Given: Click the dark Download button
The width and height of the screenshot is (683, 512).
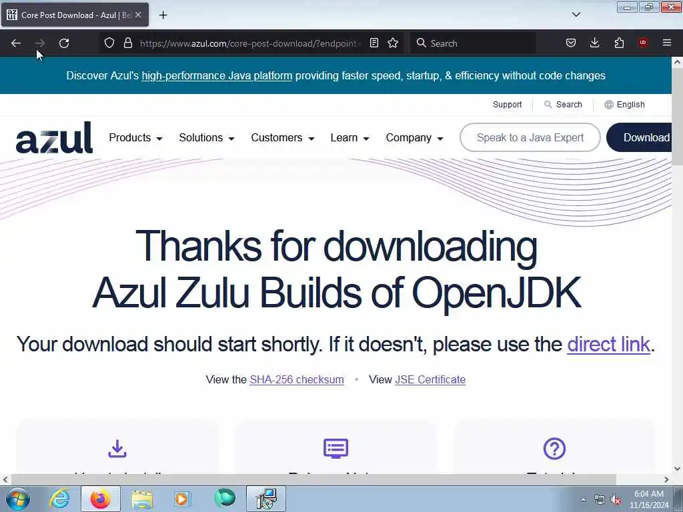Looking at the screenshot, I should (x=639, y=137).
